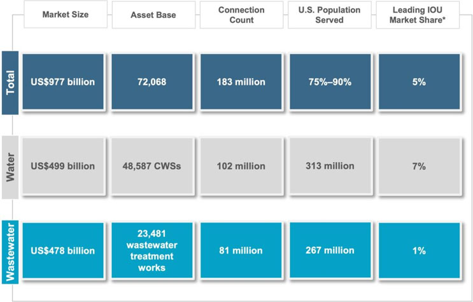Select the Total row label

(10, 83)
